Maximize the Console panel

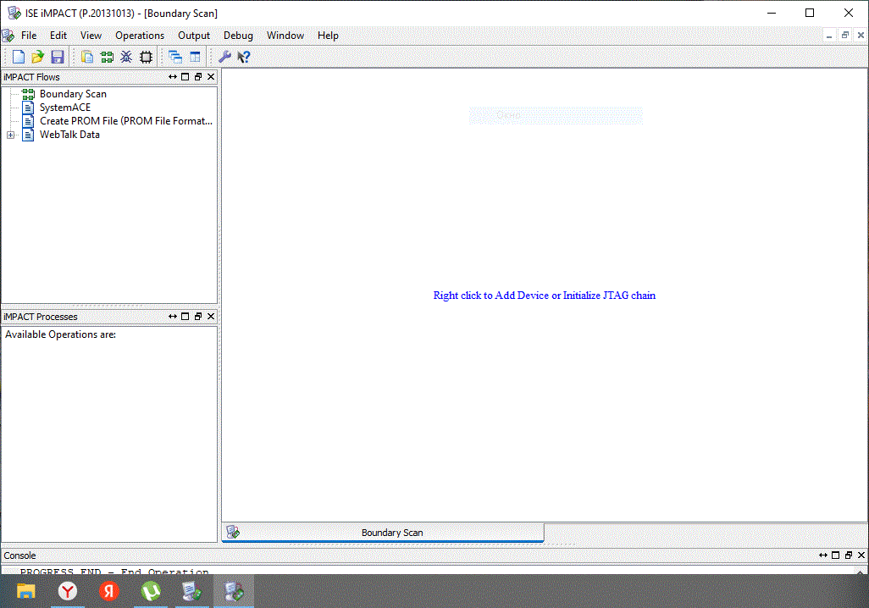click(x=835, y=555)
